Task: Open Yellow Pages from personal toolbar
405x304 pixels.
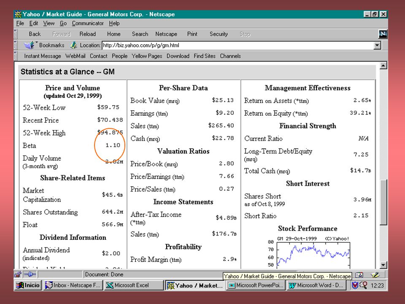Action: coord(147,56)
